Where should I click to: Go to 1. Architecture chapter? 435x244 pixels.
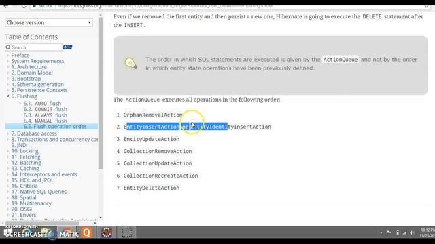29,67
